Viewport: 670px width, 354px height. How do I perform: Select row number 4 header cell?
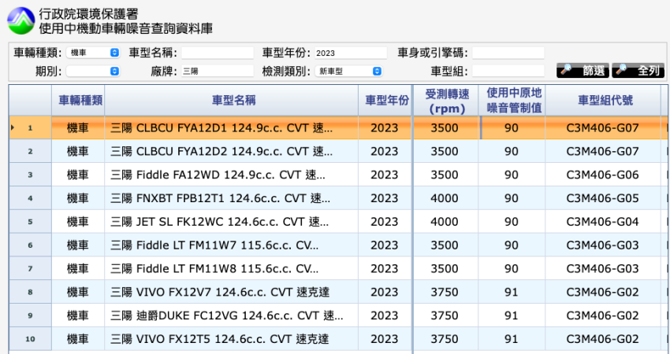click(x=30, y=198)
